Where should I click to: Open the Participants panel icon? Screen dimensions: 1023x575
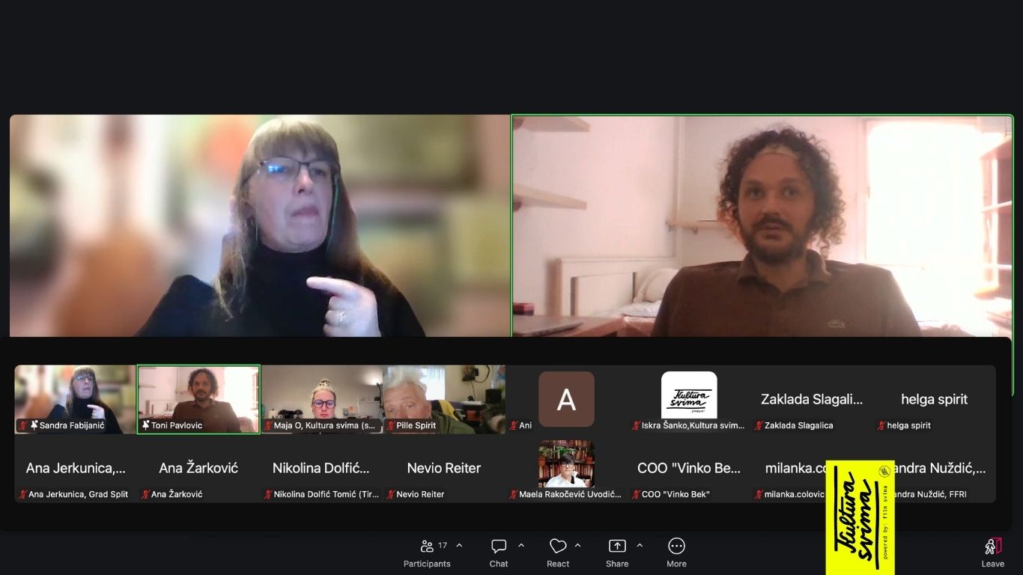click(427, 547)
